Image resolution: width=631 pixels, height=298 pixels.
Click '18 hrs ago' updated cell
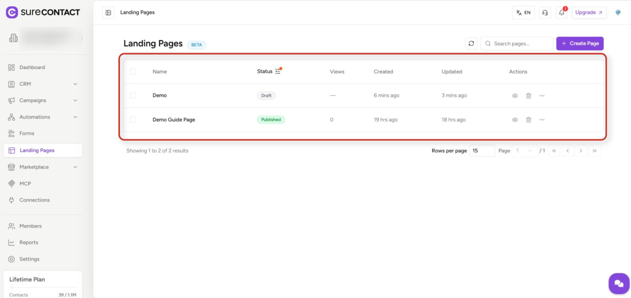click(454, 120)
